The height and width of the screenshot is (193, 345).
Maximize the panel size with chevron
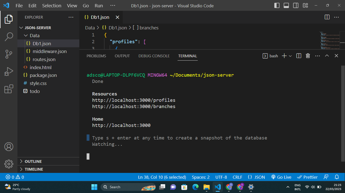[327, 56]
